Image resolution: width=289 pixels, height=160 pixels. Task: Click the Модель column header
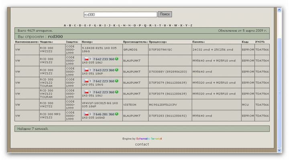pyautogui.click(x=46, y=42)
